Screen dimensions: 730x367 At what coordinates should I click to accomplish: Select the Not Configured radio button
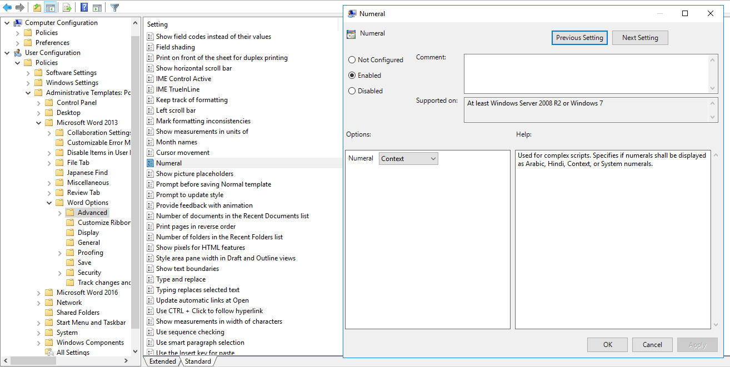pos(352,60)
